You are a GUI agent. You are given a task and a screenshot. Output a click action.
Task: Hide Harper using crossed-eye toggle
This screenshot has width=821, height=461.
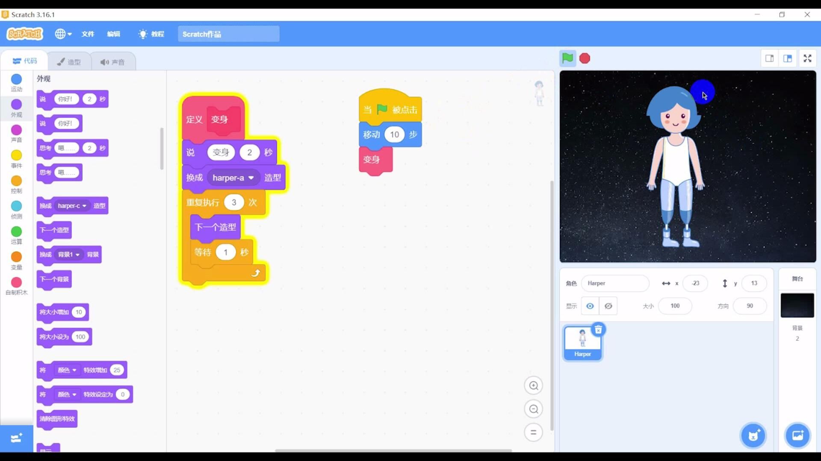click(x=608, y=306)
